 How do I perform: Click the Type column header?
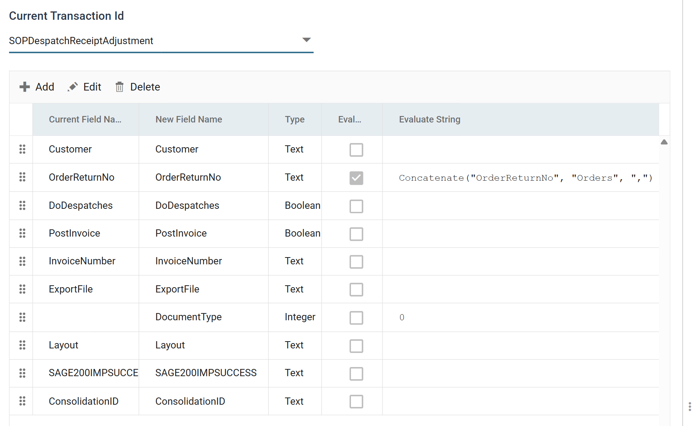coord(295,119)
